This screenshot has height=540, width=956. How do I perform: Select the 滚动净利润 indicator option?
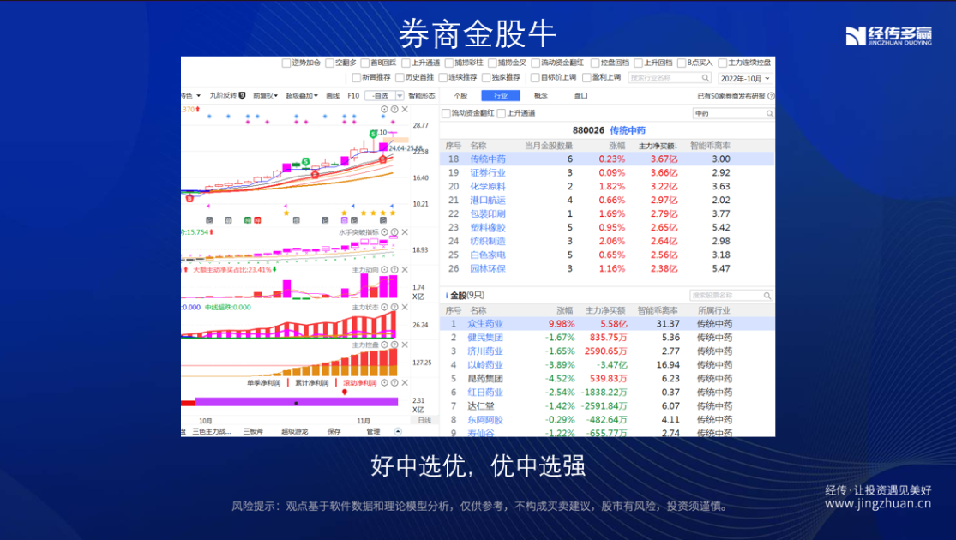[360, 383]
